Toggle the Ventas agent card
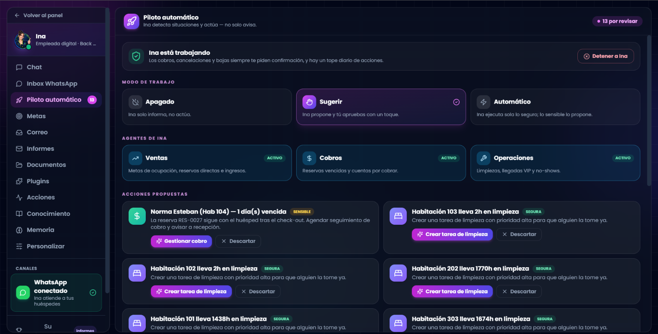658x334 pixels. coord(207,163)
